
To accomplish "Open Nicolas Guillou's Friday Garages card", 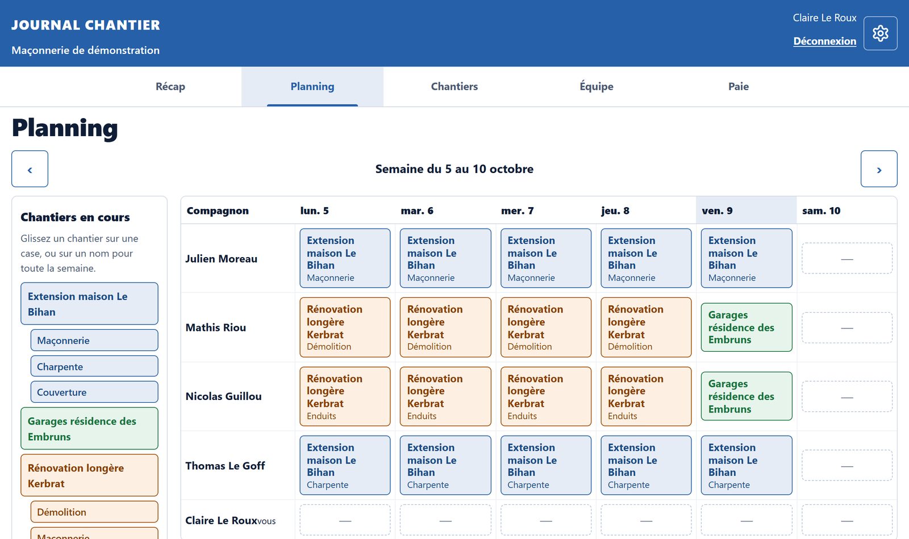I will point(747,396).
